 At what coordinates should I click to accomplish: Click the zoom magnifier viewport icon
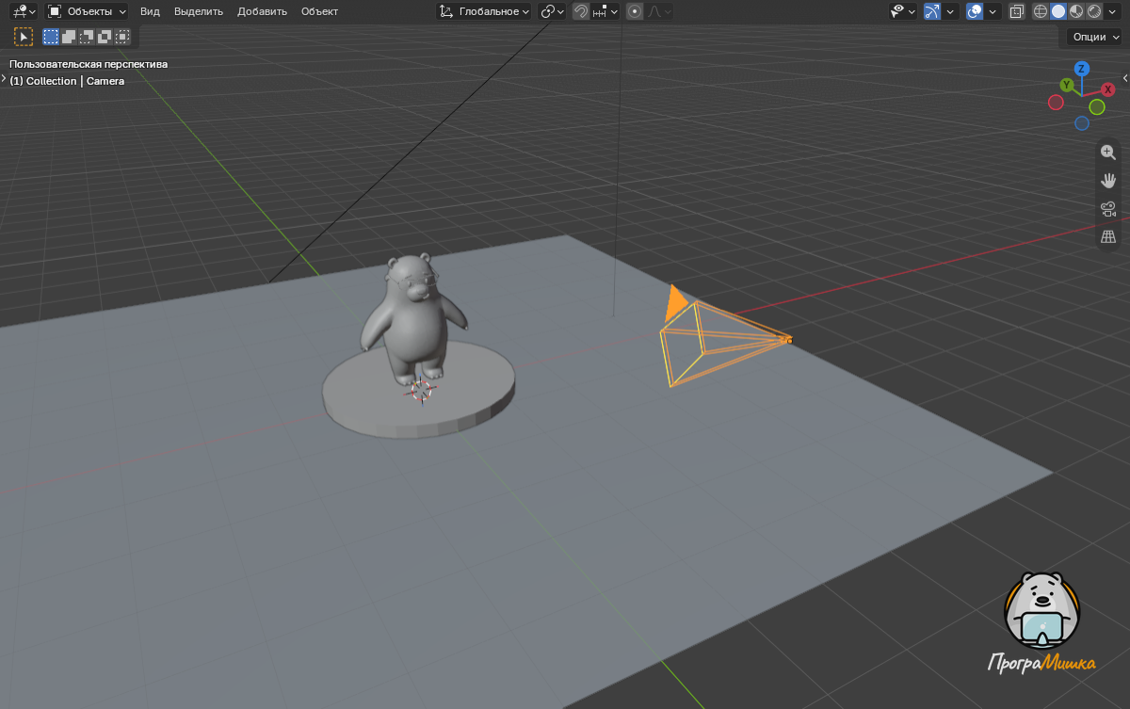coord(1108,153)
